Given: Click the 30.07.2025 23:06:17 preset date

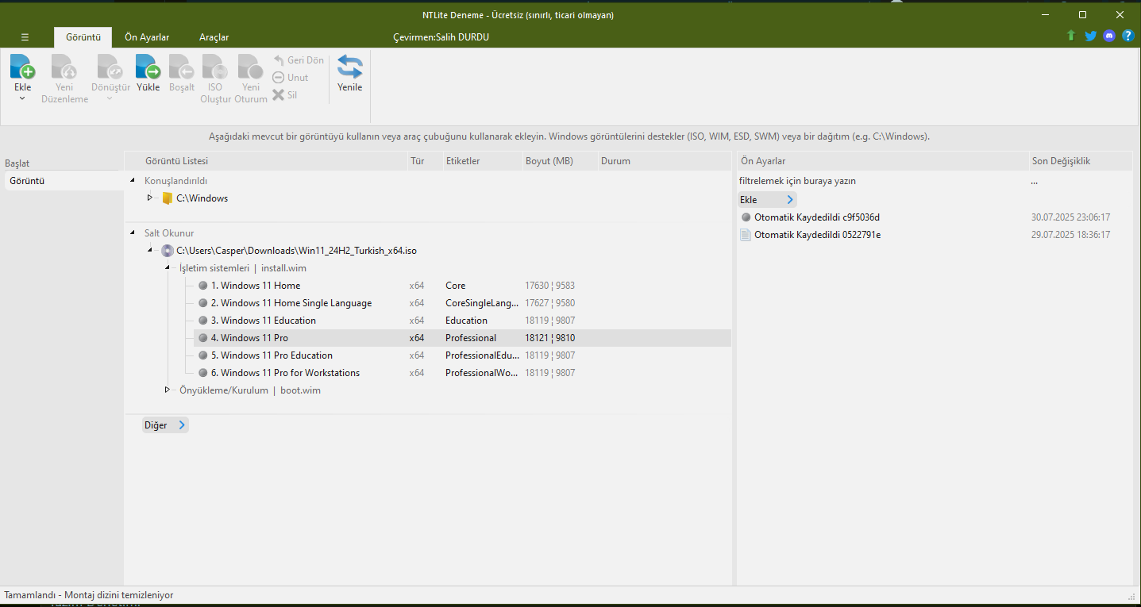Looking at the screenshot, I should [1070, 217].
